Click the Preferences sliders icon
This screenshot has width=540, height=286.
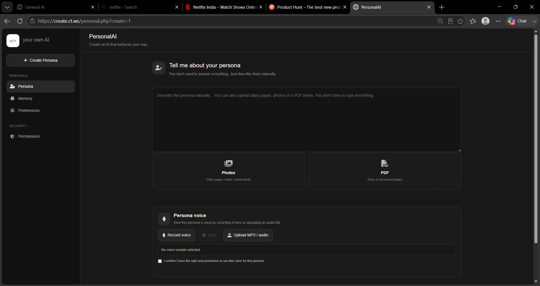12,110
